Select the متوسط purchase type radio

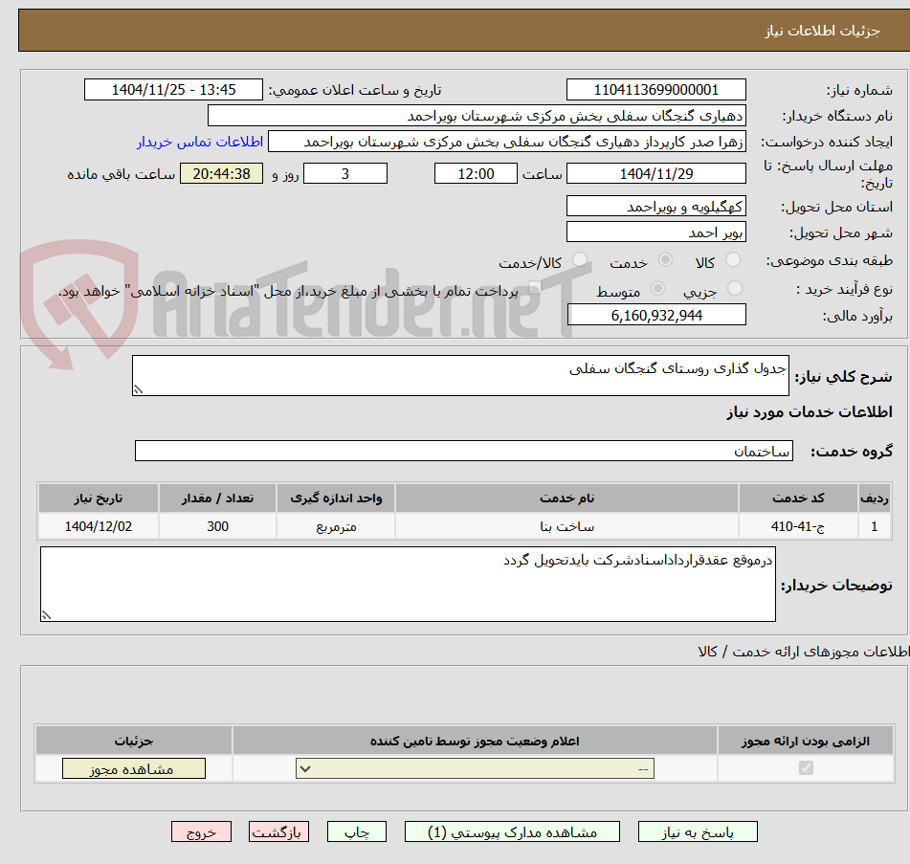tap(657, 288)
